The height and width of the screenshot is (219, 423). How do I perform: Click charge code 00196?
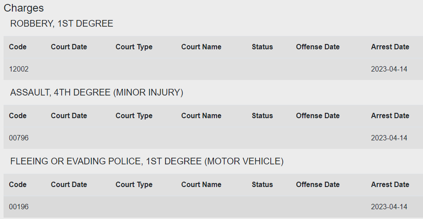click(x=19, y=207)
